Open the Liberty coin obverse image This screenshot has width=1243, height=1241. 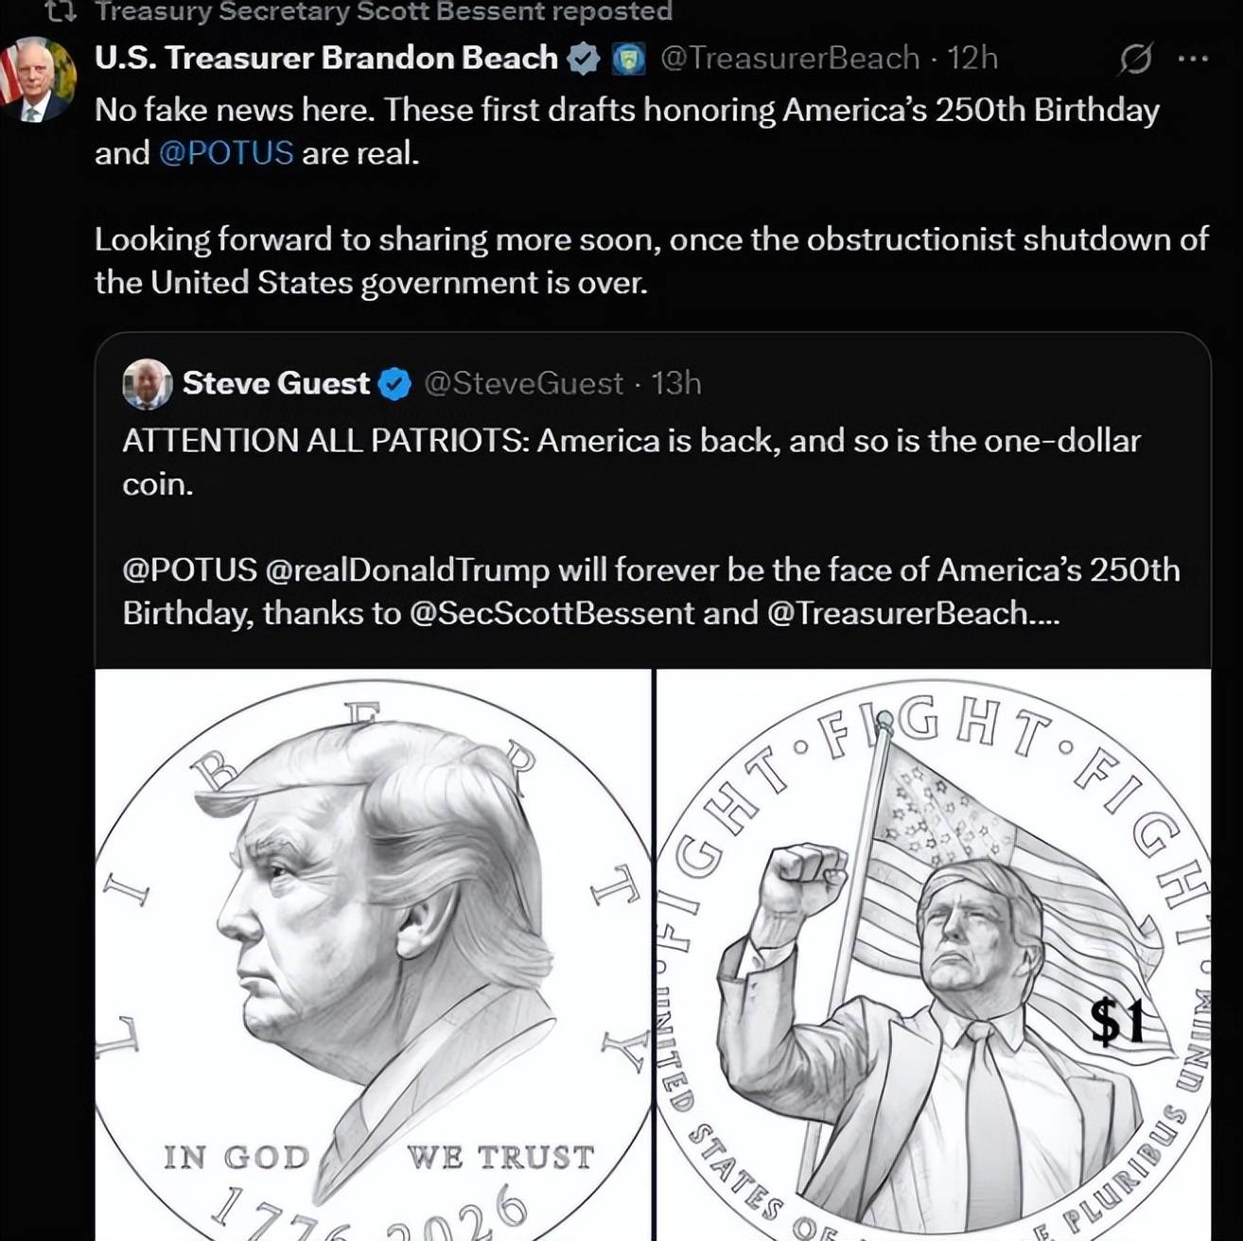(x=374, y=954)
